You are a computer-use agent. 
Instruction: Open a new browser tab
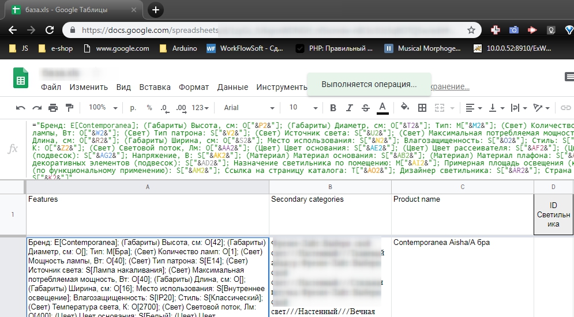click(156, 10)
